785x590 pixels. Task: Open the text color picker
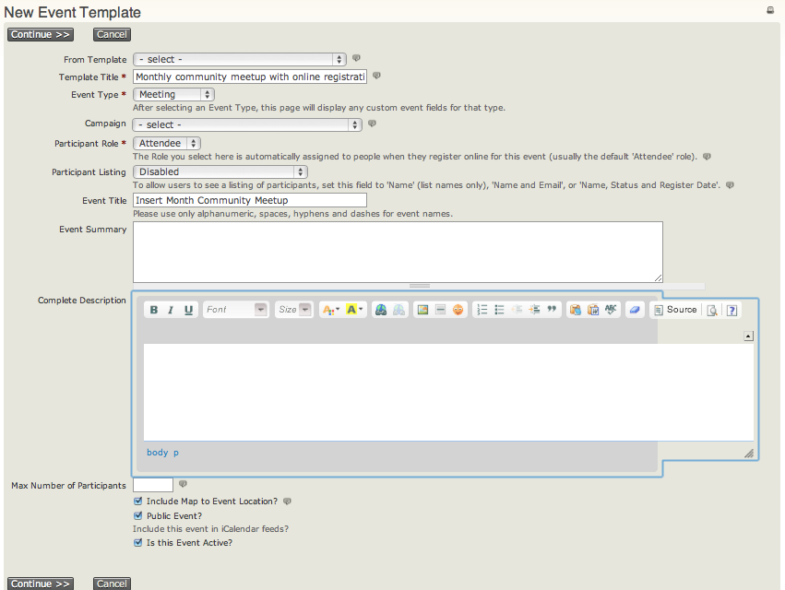click(330, 310)
